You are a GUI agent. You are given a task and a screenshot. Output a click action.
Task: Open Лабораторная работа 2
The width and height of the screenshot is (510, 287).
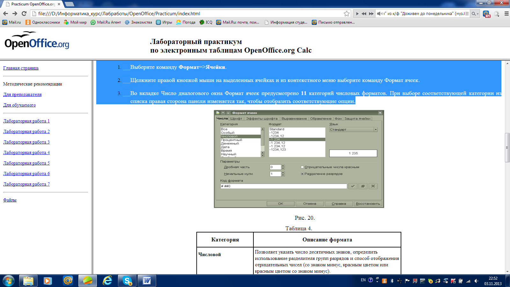26,131
